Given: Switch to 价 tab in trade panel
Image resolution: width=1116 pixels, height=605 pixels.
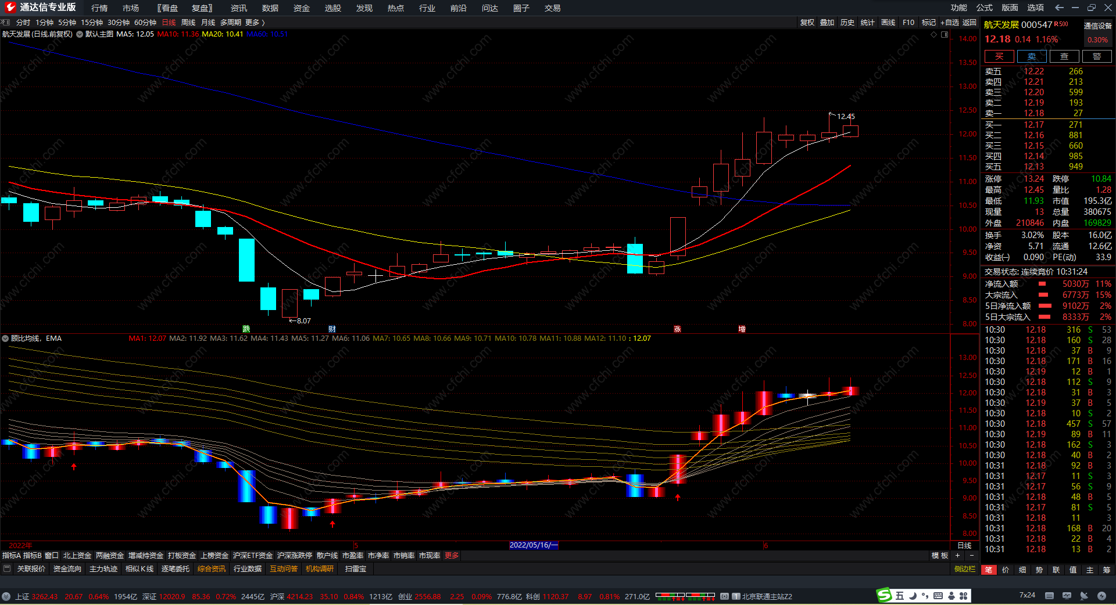Looking at the screenshot, I should coord(1006,570).
